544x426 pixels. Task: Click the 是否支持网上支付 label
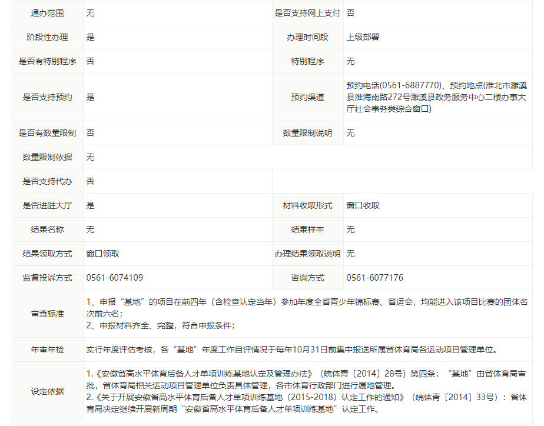click(307, 13)
